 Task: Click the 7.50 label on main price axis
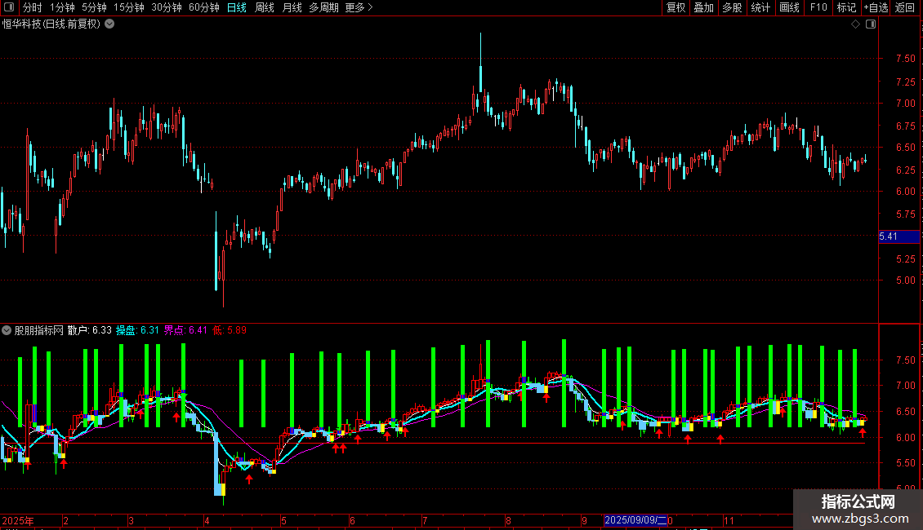tap(905, 58)
